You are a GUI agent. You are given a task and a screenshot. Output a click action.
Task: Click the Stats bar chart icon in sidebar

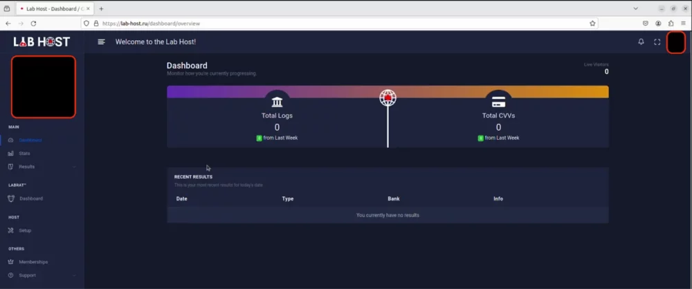coord(11,153)
